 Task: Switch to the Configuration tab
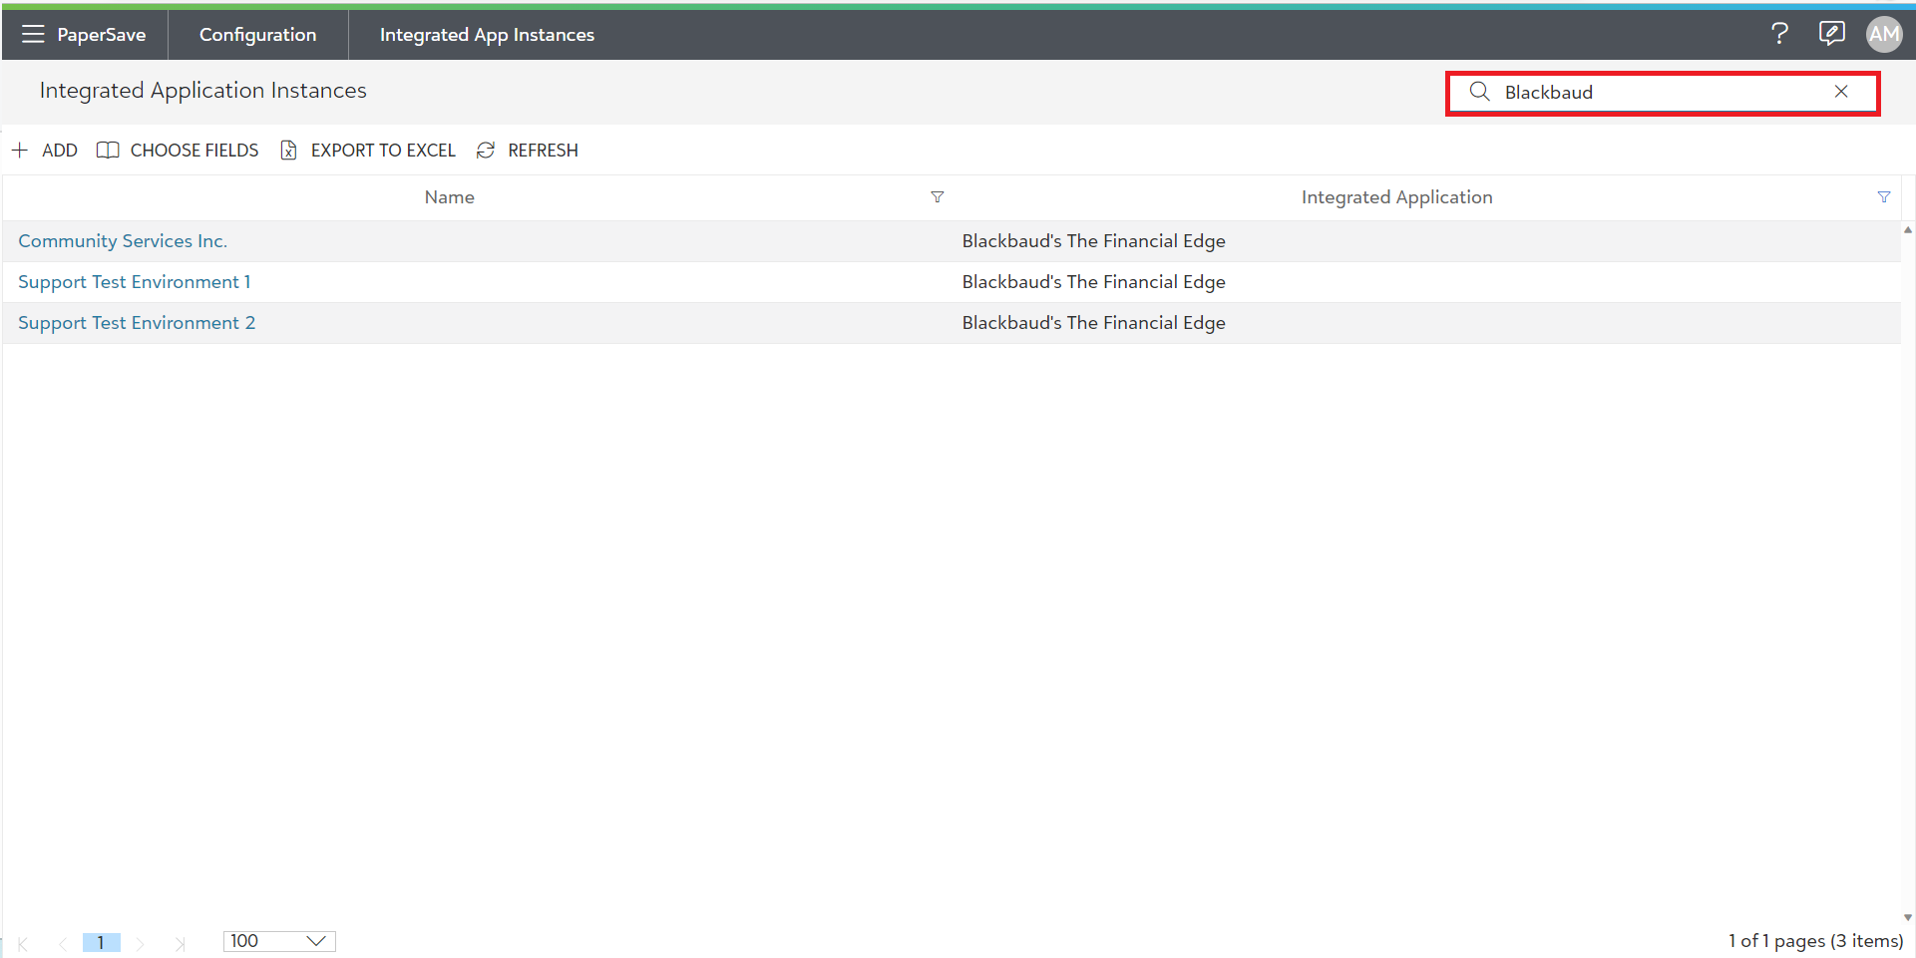pos(257,35)
